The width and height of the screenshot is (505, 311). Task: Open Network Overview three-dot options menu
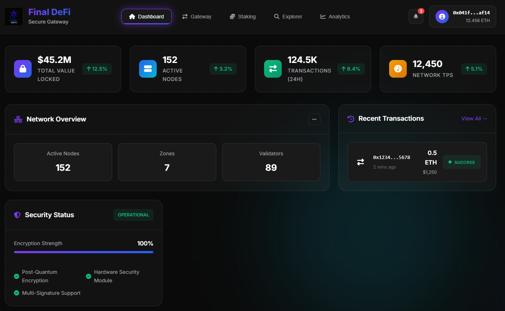(x=314, y=119)
